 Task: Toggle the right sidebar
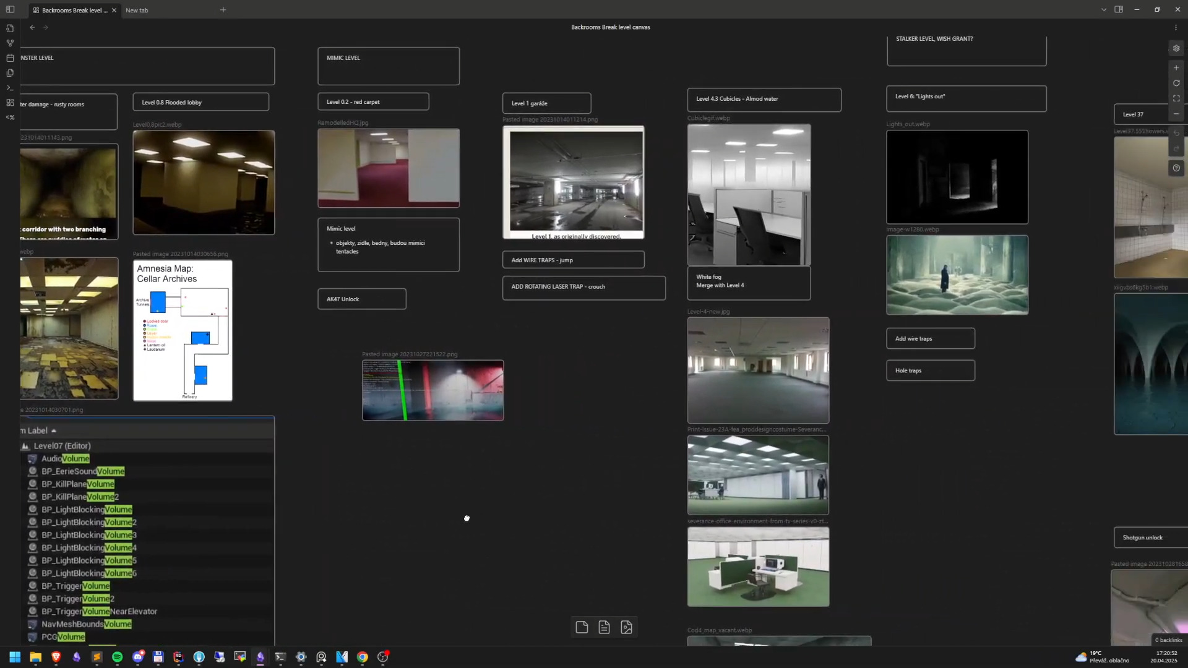[x=1119, y=10]
